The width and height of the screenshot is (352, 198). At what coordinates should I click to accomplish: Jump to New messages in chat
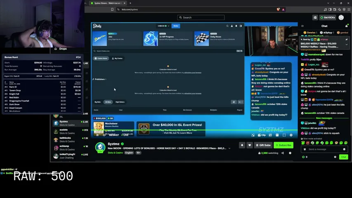324,118
